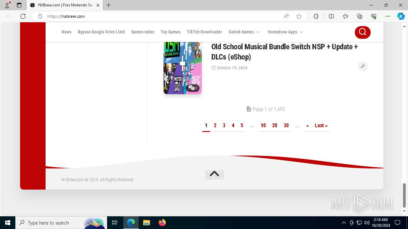Image resolution: width=408 pixels, height=229 pixels.
Task: Open the Favorites list icon
Action: coord(346,16)
